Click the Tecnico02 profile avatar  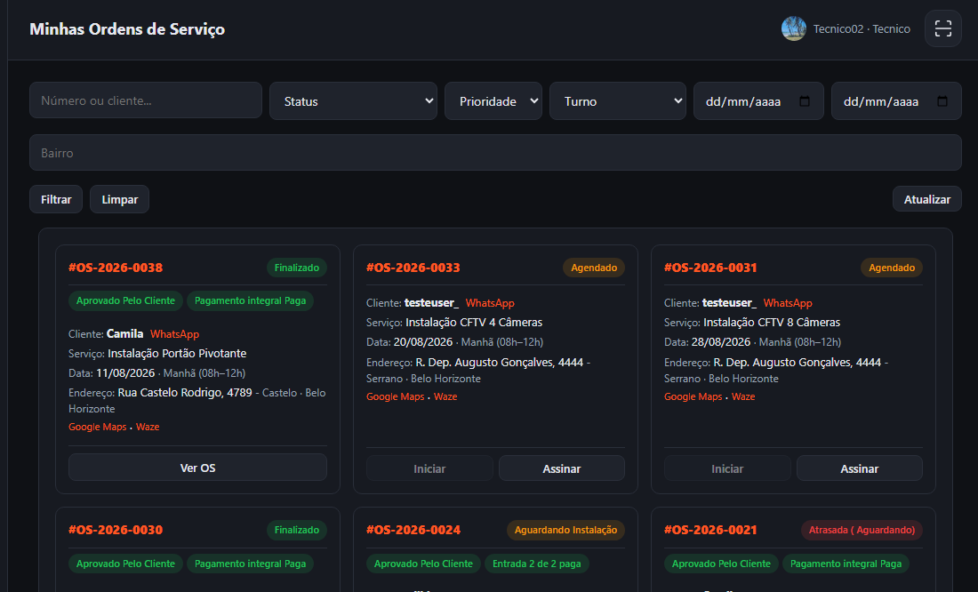tap(793, 28)
